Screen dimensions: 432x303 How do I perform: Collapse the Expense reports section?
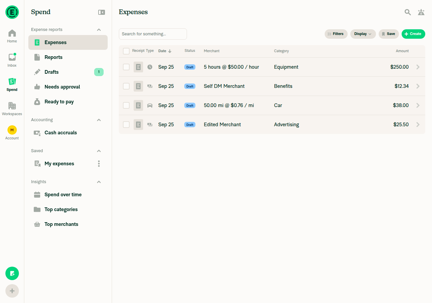point(99,30)
